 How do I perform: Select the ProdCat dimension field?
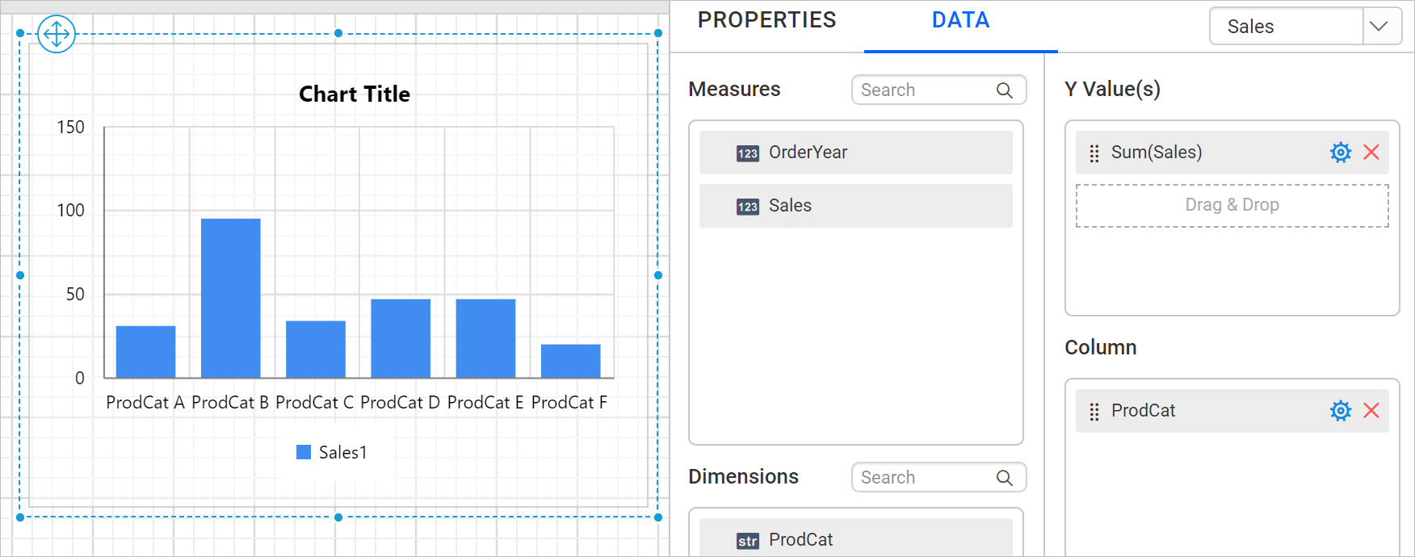pos(856,538)
